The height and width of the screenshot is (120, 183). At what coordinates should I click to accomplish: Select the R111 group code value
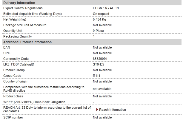(96, 76)
